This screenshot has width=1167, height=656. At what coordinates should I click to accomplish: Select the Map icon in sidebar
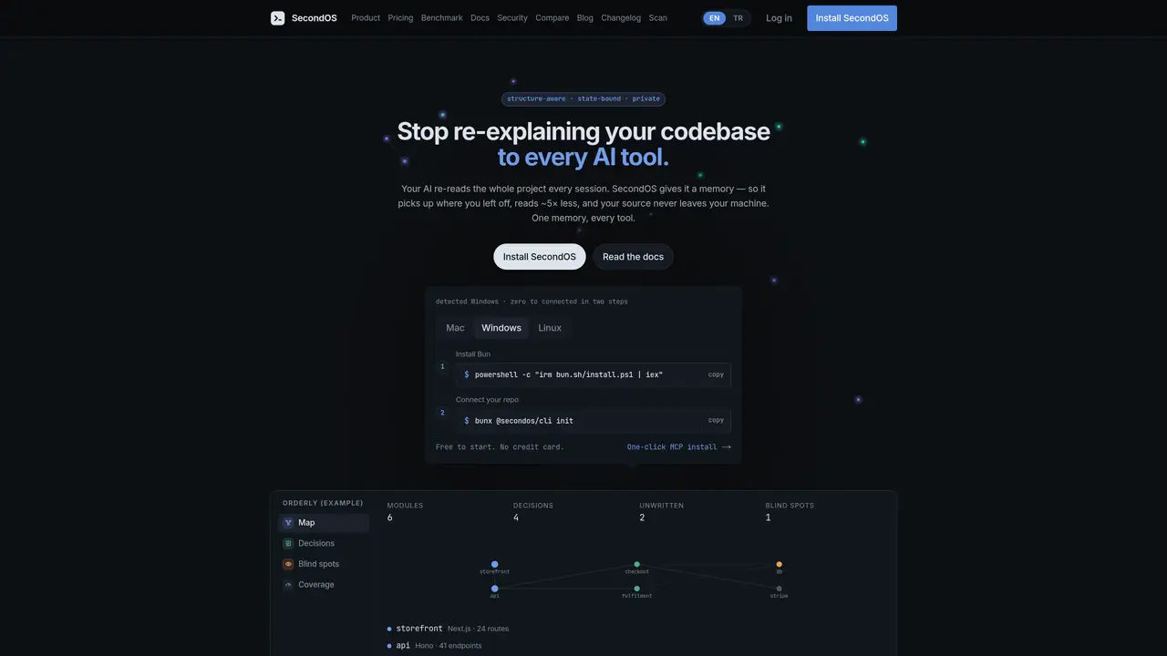(x=288, y=523)
